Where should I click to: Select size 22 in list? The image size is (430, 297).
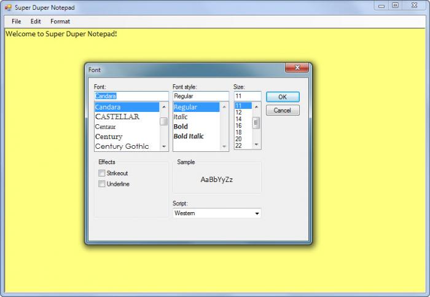243,146
